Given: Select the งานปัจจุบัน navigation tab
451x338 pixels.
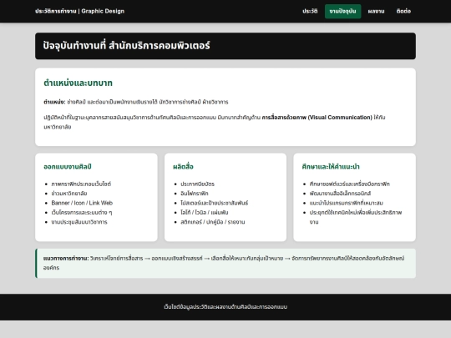Looking at the screenshot, I should click(343, 11).
